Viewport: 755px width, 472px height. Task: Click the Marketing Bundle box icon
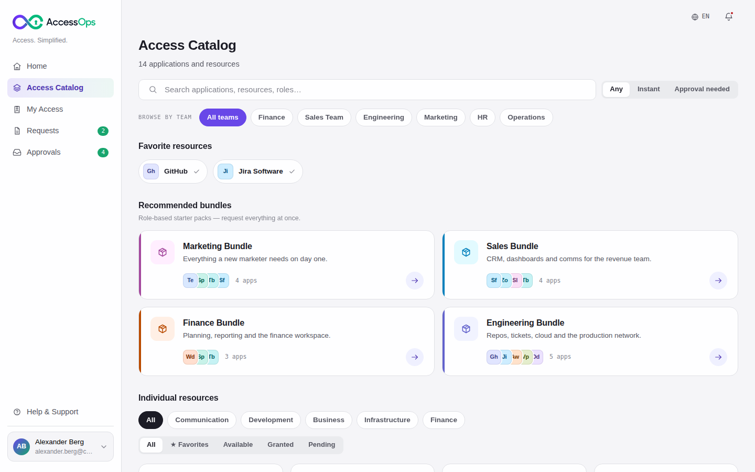coord(163,252)
